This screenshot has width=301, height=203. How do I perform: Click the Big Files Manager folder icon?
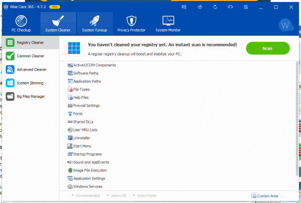point(10,96)
